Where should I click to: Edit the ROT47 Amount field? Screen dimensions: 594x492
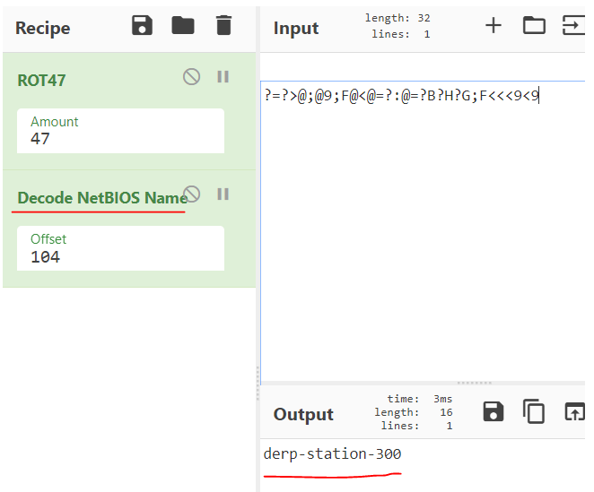pos(120,131)
